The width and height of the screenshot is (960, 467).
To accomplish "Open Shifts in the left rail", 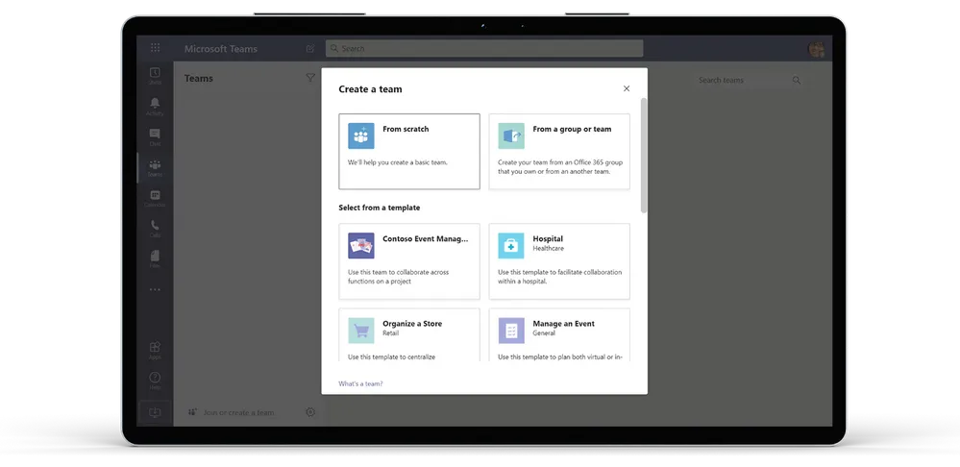I will tap(155, 76).
